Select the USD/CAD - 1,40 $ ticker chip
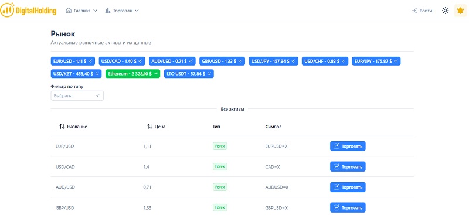The height and width of the screenshot is (215, 469). (x=122, y=61)
